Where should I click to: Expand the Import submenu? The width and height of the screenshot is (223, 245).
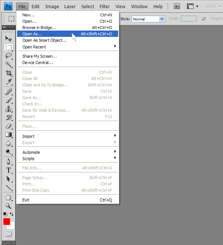click(68, 136)
